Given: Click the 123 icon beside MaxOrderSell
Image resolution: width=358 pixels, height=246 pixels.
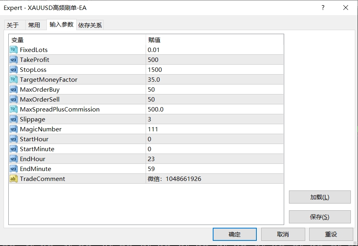Looking at the screenshot, I should pyautogui.click(x=14, y=99).
